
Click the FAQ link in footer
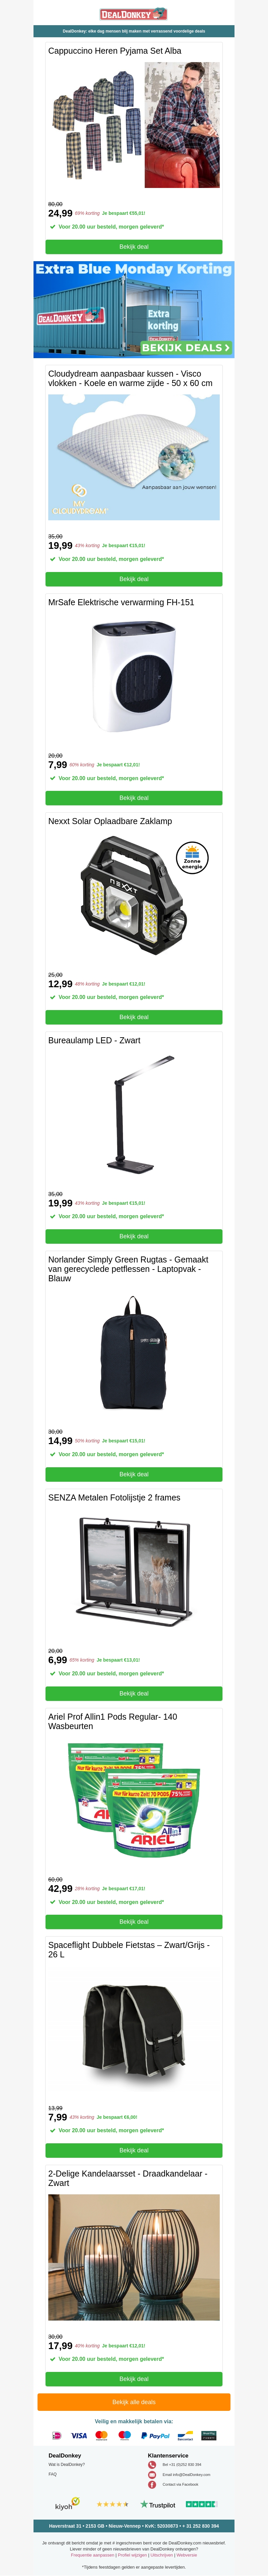[x=53, y=2474]
